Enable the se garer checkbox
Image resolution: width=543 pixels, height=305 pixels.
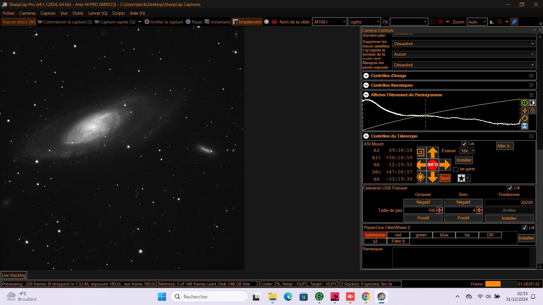[456, 169]
